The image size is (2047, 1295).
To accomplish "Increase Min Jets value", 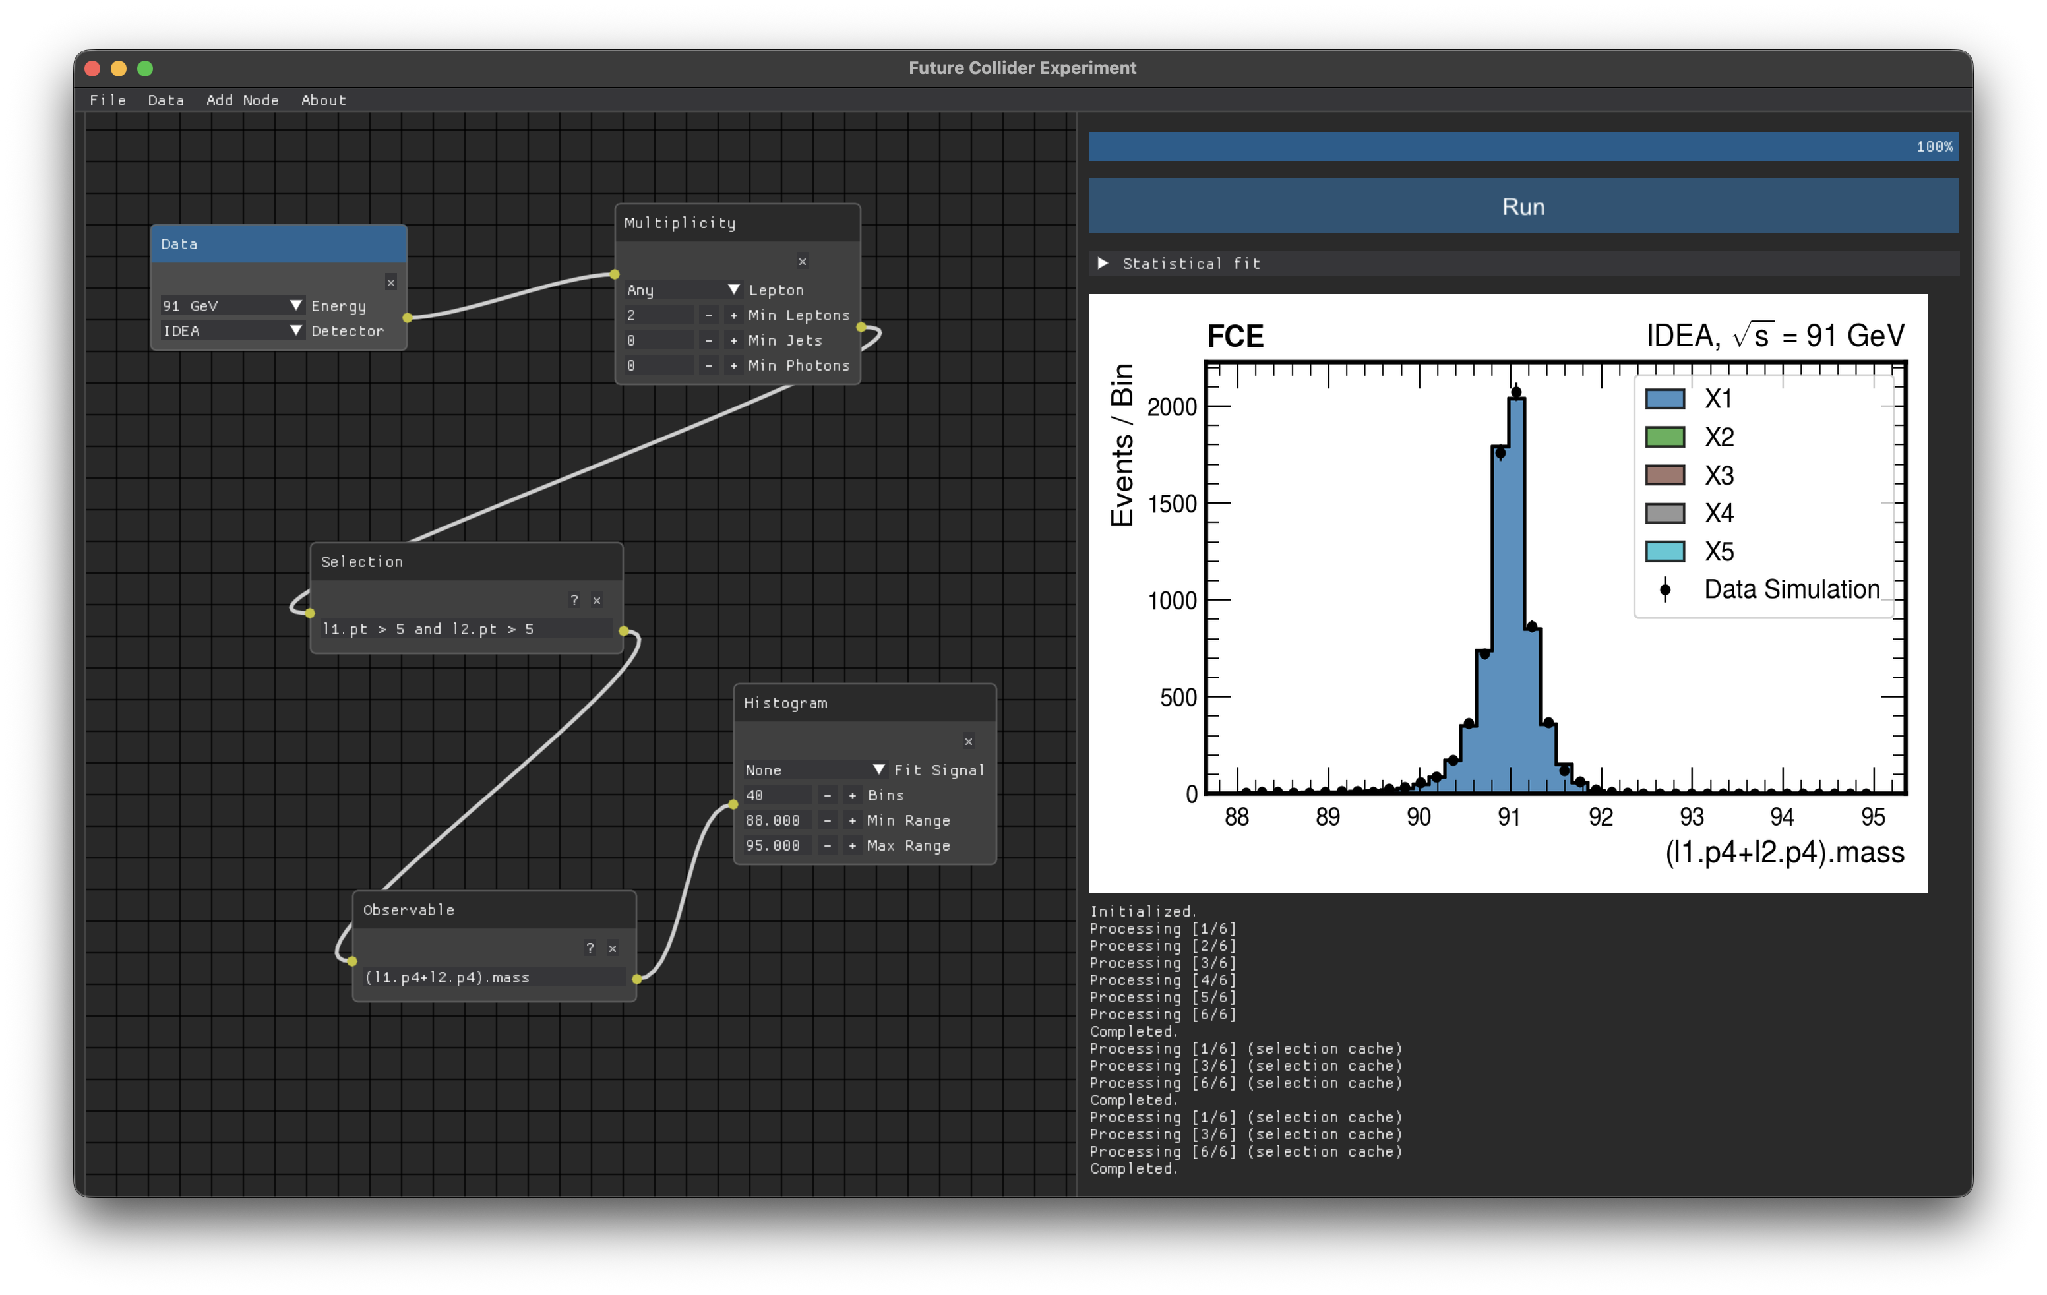I will click(x=733, y=341).
